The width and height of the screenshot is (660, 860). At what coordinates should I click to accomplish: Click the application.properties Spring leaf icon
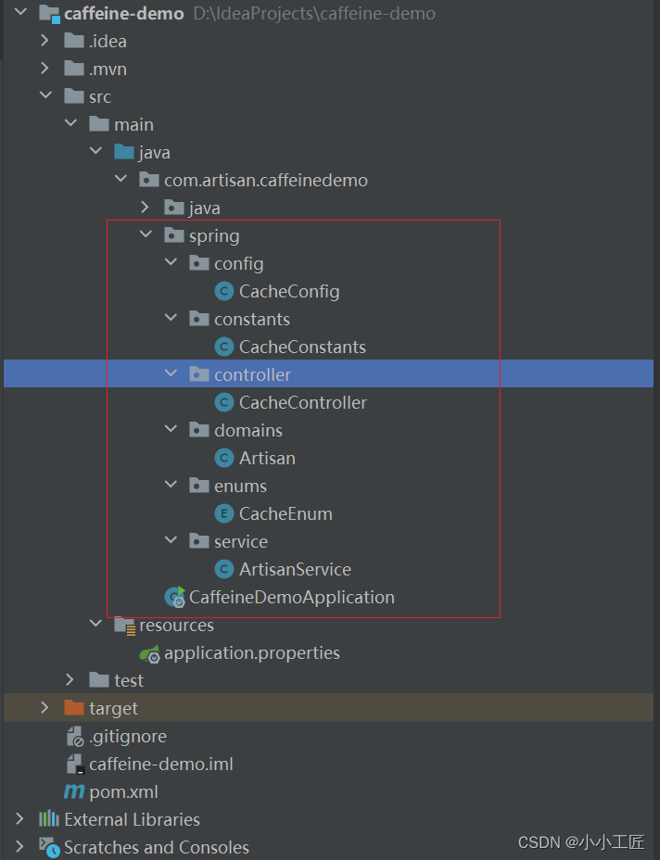coord(150,653)
